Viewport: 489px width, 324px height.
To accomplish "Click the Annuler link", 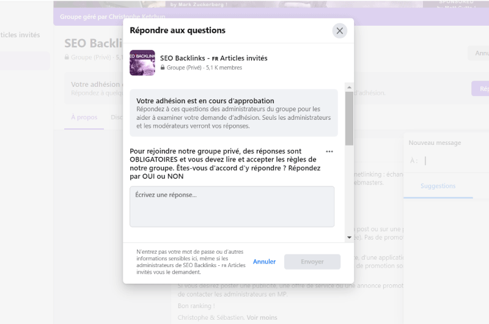I will click(x=264, y=262).
